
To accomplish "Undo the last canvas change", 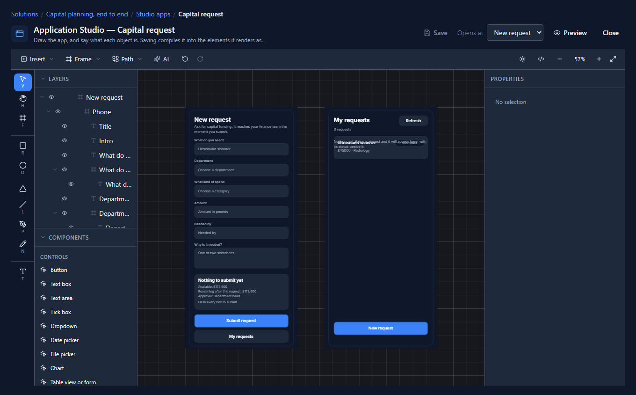I will (185, 59).
